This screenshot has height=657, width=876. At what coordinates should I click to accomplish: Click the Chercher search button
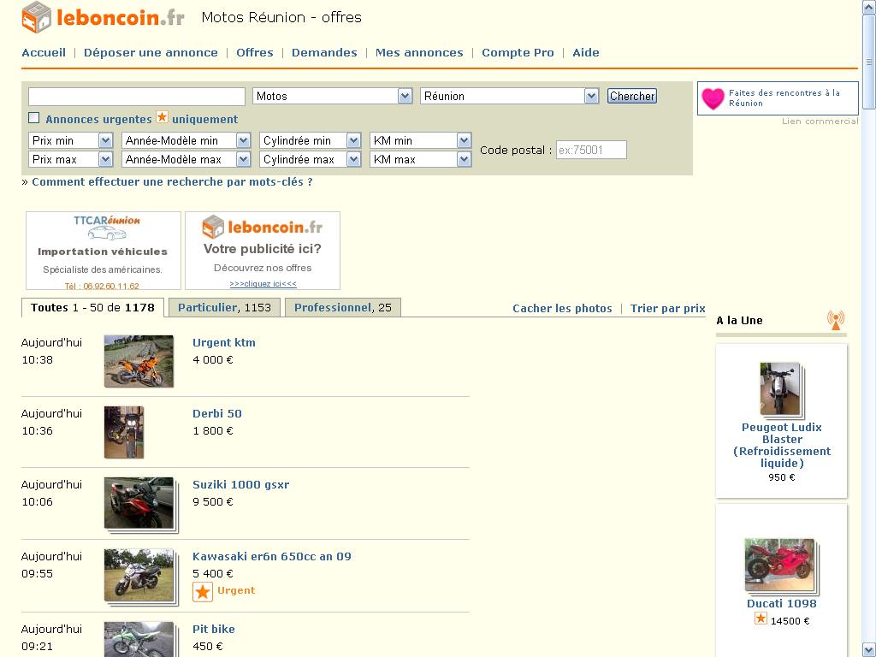[632, 96]
